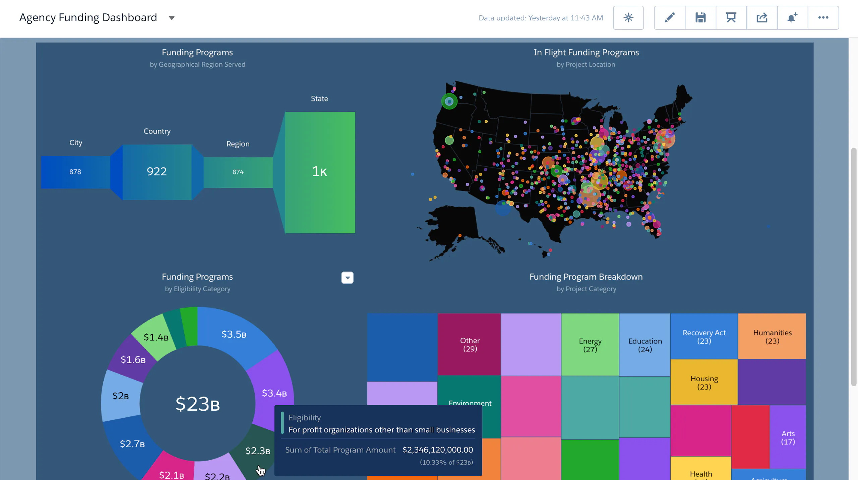This screenshot has width=858, height=480.
Task: Open Eligibility Category chart dropdown arrow
Action: pos(347,277)
